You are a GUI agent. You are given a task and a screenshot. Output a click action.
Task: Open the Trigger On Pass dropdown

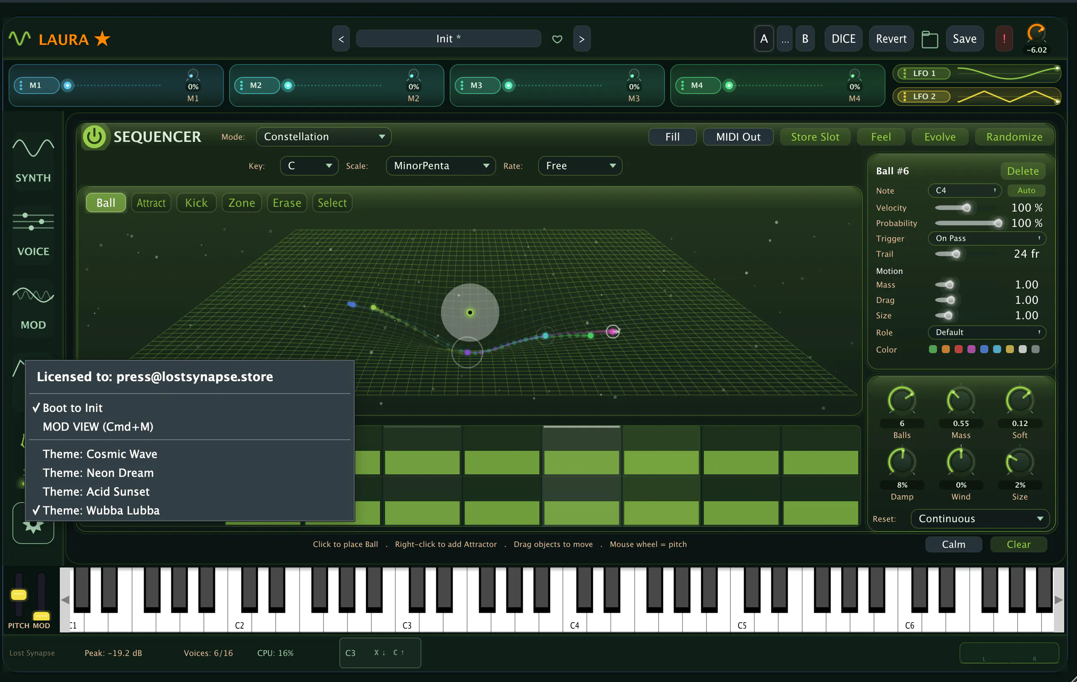(987, 238)
